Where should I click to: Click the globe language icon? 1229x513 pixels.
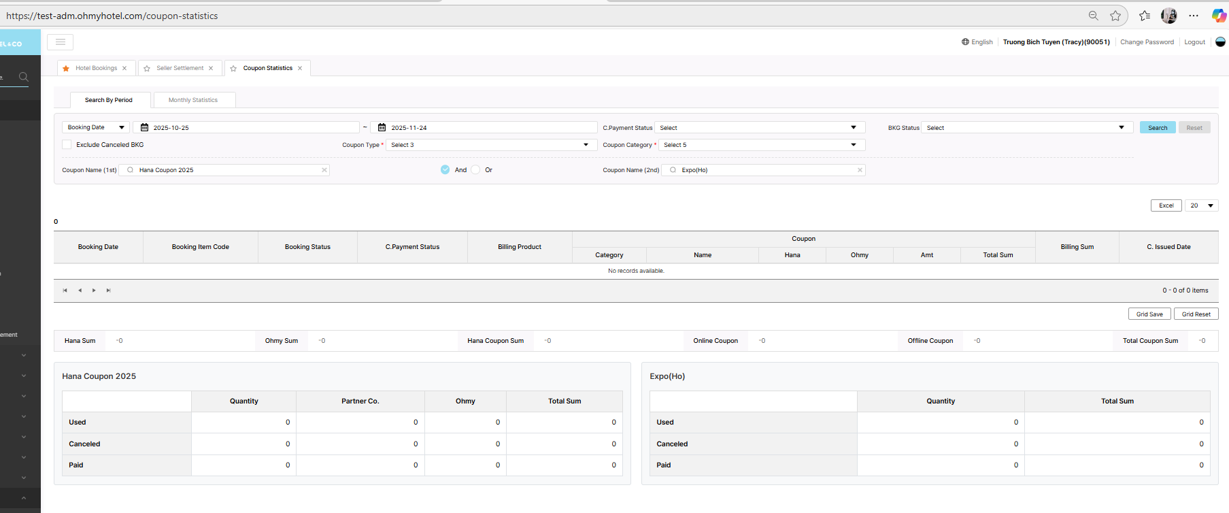pos(965,42)
